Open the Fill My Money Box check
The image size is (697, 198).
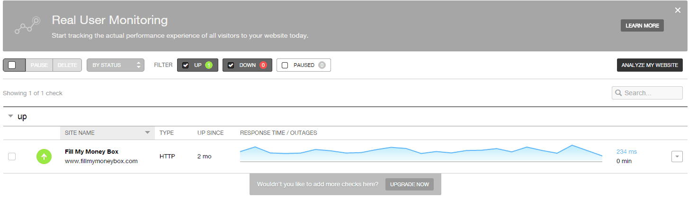tap(91, 152)
